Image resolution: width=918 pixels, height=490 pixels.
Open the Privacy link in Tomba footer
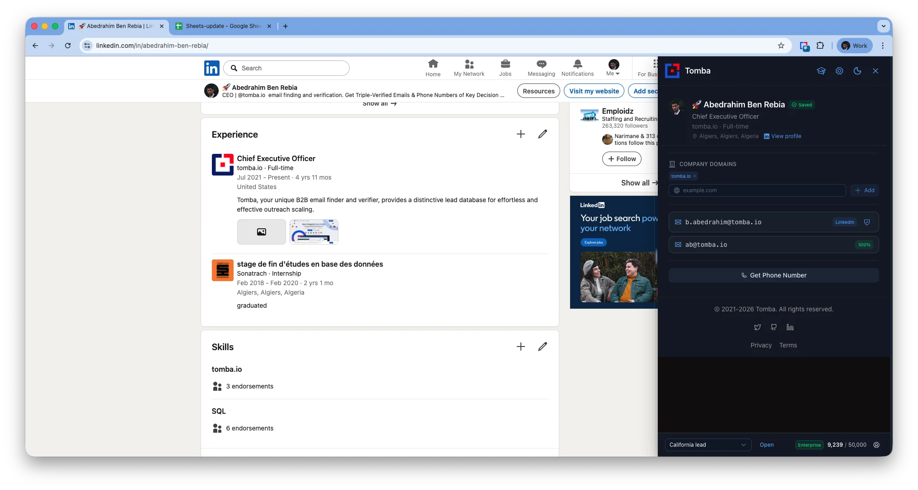pyautogui.click(x=761, y=345)
